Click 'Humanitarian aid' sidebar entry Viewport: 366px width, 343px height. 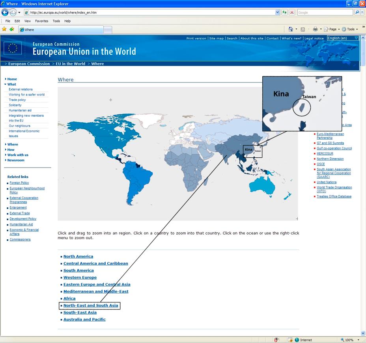pyautogui.click(x=20, y=110)
